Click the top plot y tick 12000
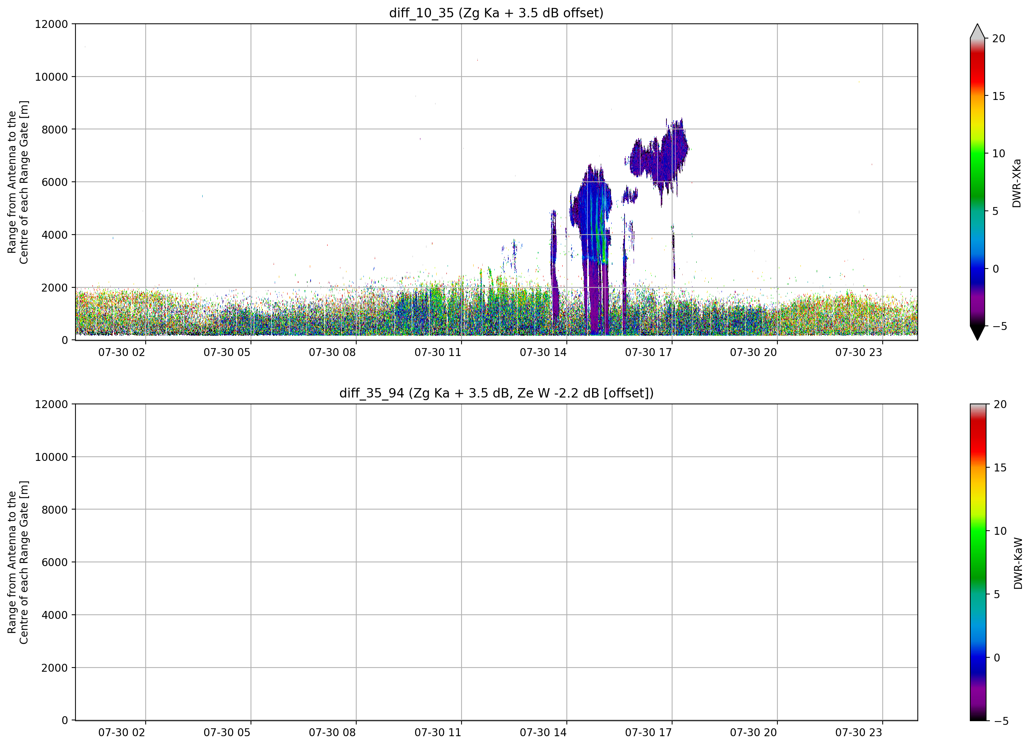 tap(51, 24)
